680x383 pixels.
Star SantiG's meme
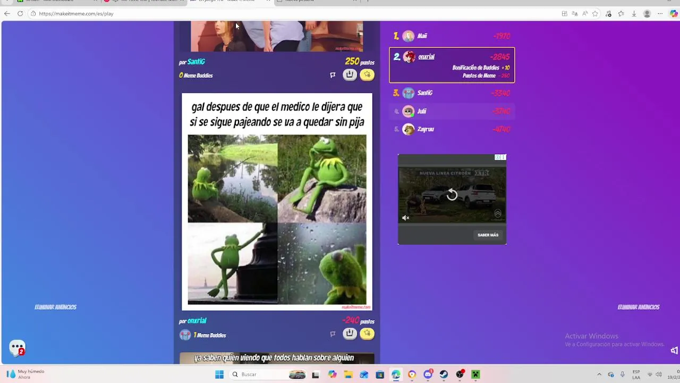[367, 75]
